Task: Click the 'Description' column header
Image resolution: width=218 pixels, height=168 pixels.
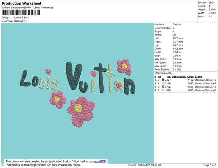Action: (x=179, y=77)
